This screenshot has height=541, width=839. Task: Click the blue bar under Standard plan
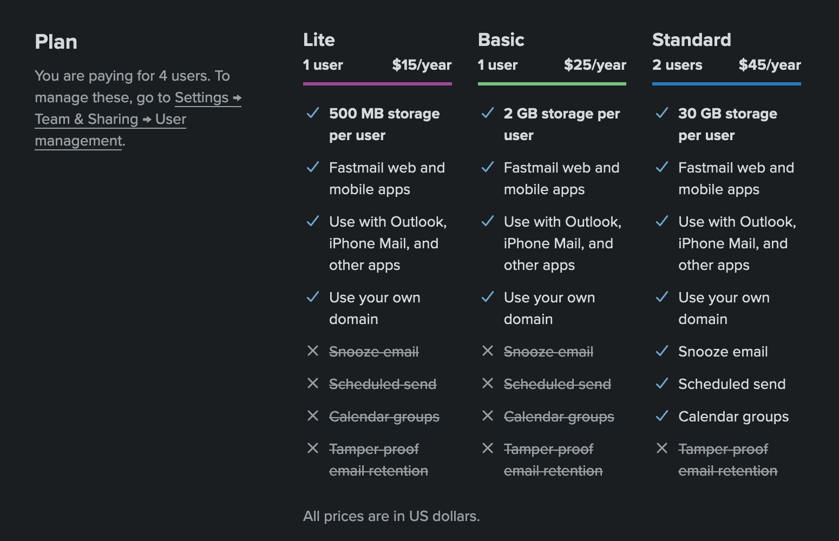tap(726, 84)
